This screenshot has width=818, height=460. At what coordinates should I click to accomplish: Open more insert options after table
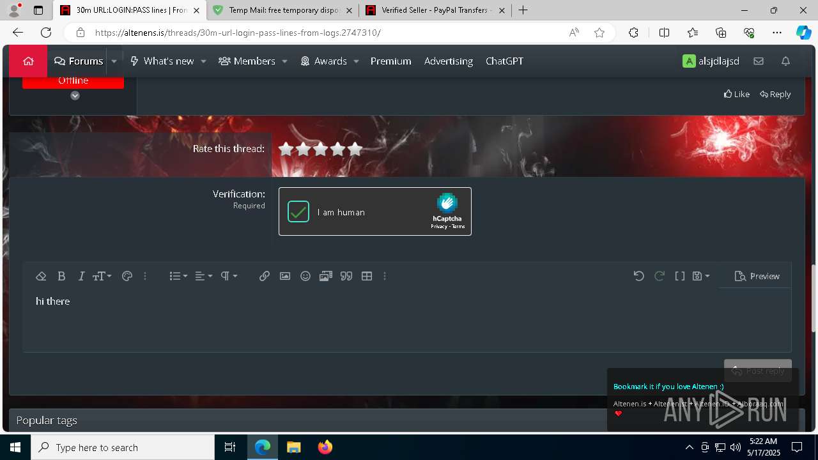[x=385, y=276]
